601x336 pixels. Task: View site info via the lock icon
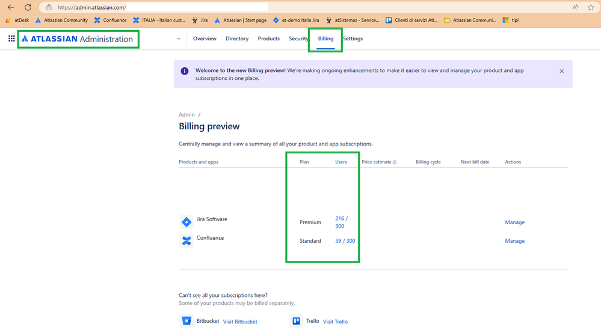point(49,7)
